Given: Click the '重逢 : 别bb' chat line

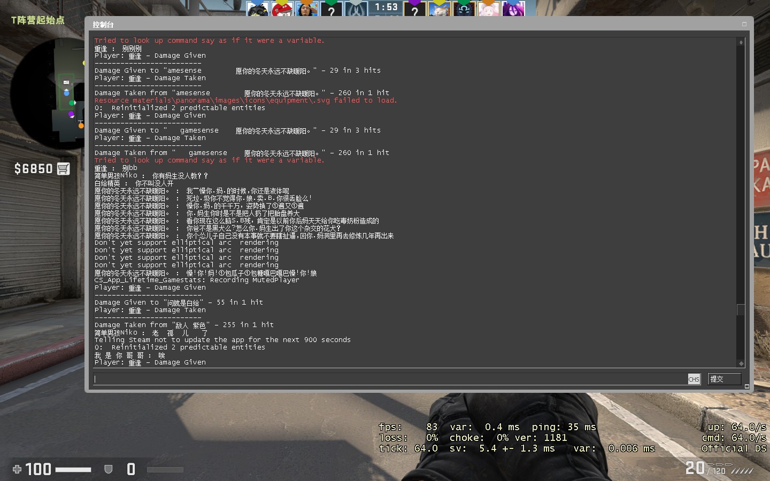Looking at the screenshot, I should [115, 168].
